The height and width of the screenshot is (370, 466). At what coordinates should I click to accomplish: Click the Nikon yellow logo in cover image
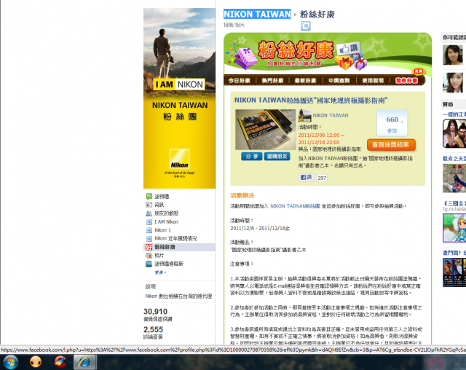[x=179, y=159]
